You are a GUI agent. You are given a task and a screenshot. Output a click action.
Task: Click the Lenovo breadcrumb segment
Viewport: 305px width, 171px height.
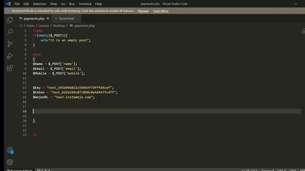[x=43, y=26]
